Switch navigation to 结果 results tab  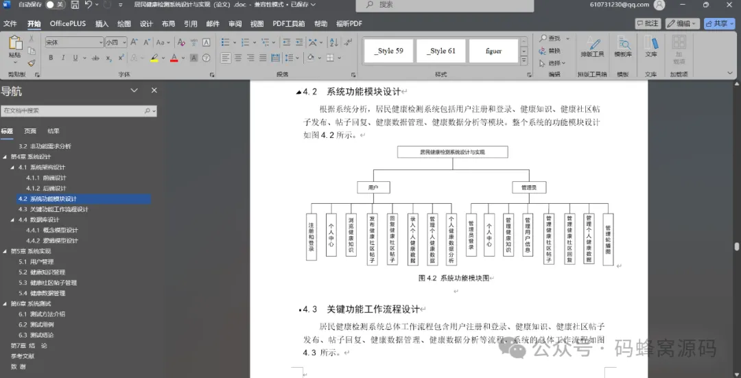coord(54,131)
